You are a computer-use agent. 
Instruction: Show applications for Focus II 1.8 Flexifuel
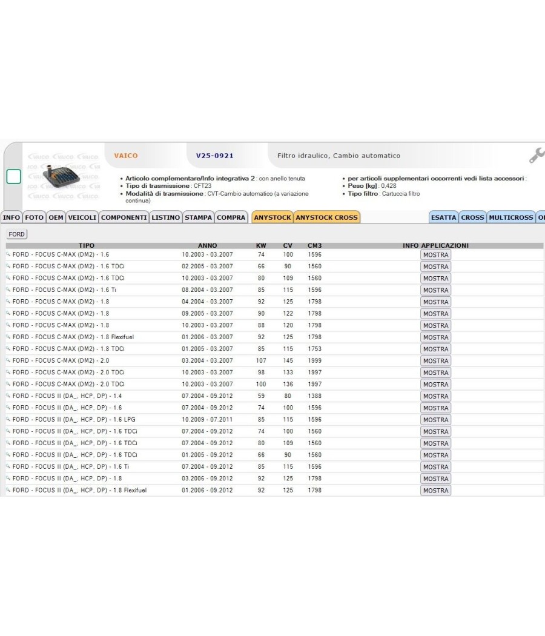pyautogui.click(x=436, y=491)
